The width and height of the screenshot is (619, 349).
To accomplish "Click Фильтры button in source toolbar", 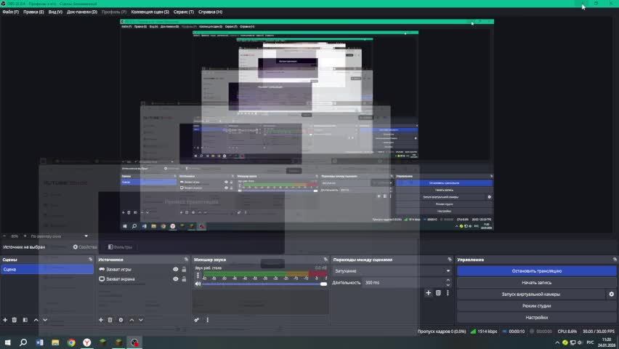I will pos(120,246).
